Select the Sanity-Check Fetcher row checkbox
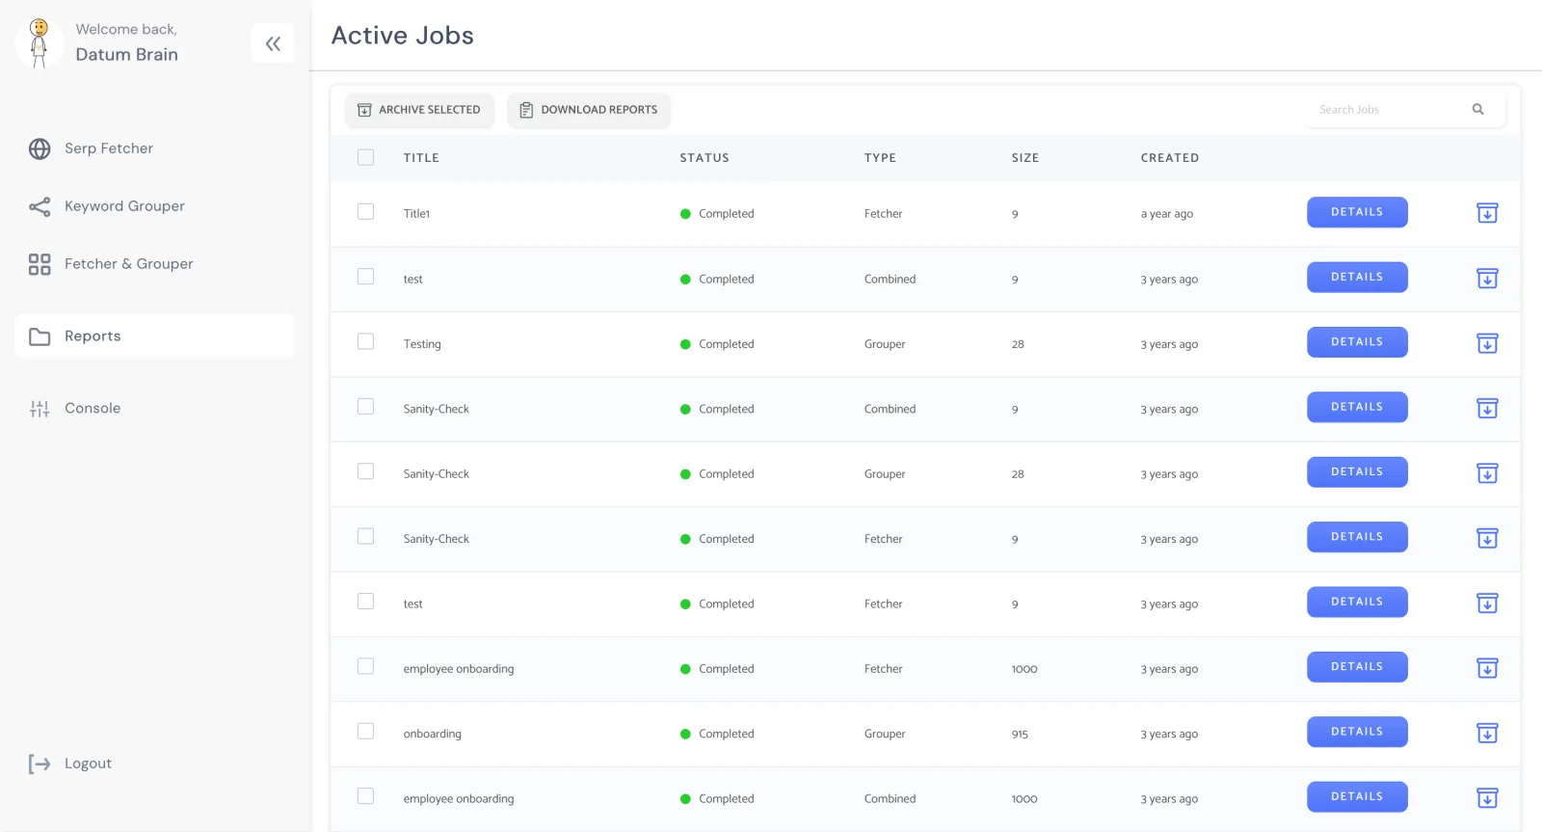The height and width of the screenshot is (832, 1542). [x=365, y=536]
